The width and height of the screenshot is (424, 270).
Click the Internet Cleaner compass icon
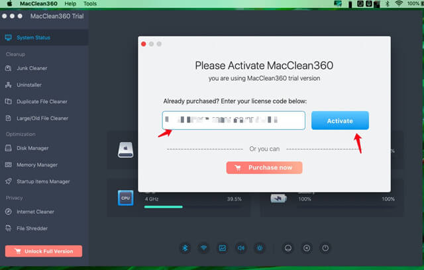click(9, 212)
